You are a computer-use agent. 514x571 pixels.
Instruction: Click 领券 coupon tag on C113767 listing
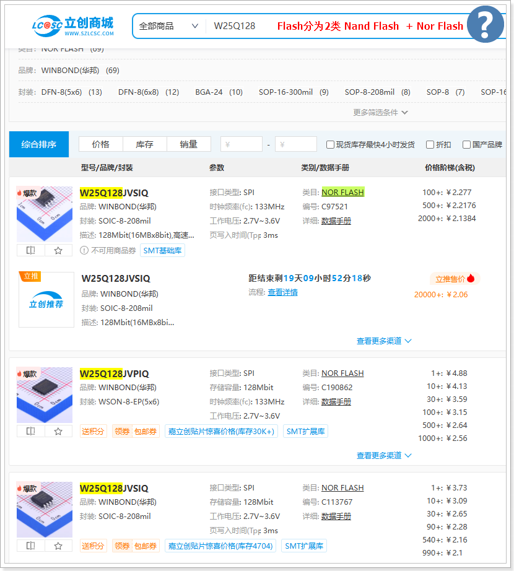click(x=122, y=546)
